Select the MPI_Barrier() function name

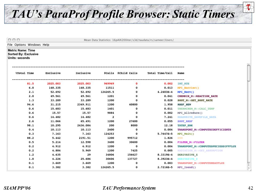click(x=188, y=88)
